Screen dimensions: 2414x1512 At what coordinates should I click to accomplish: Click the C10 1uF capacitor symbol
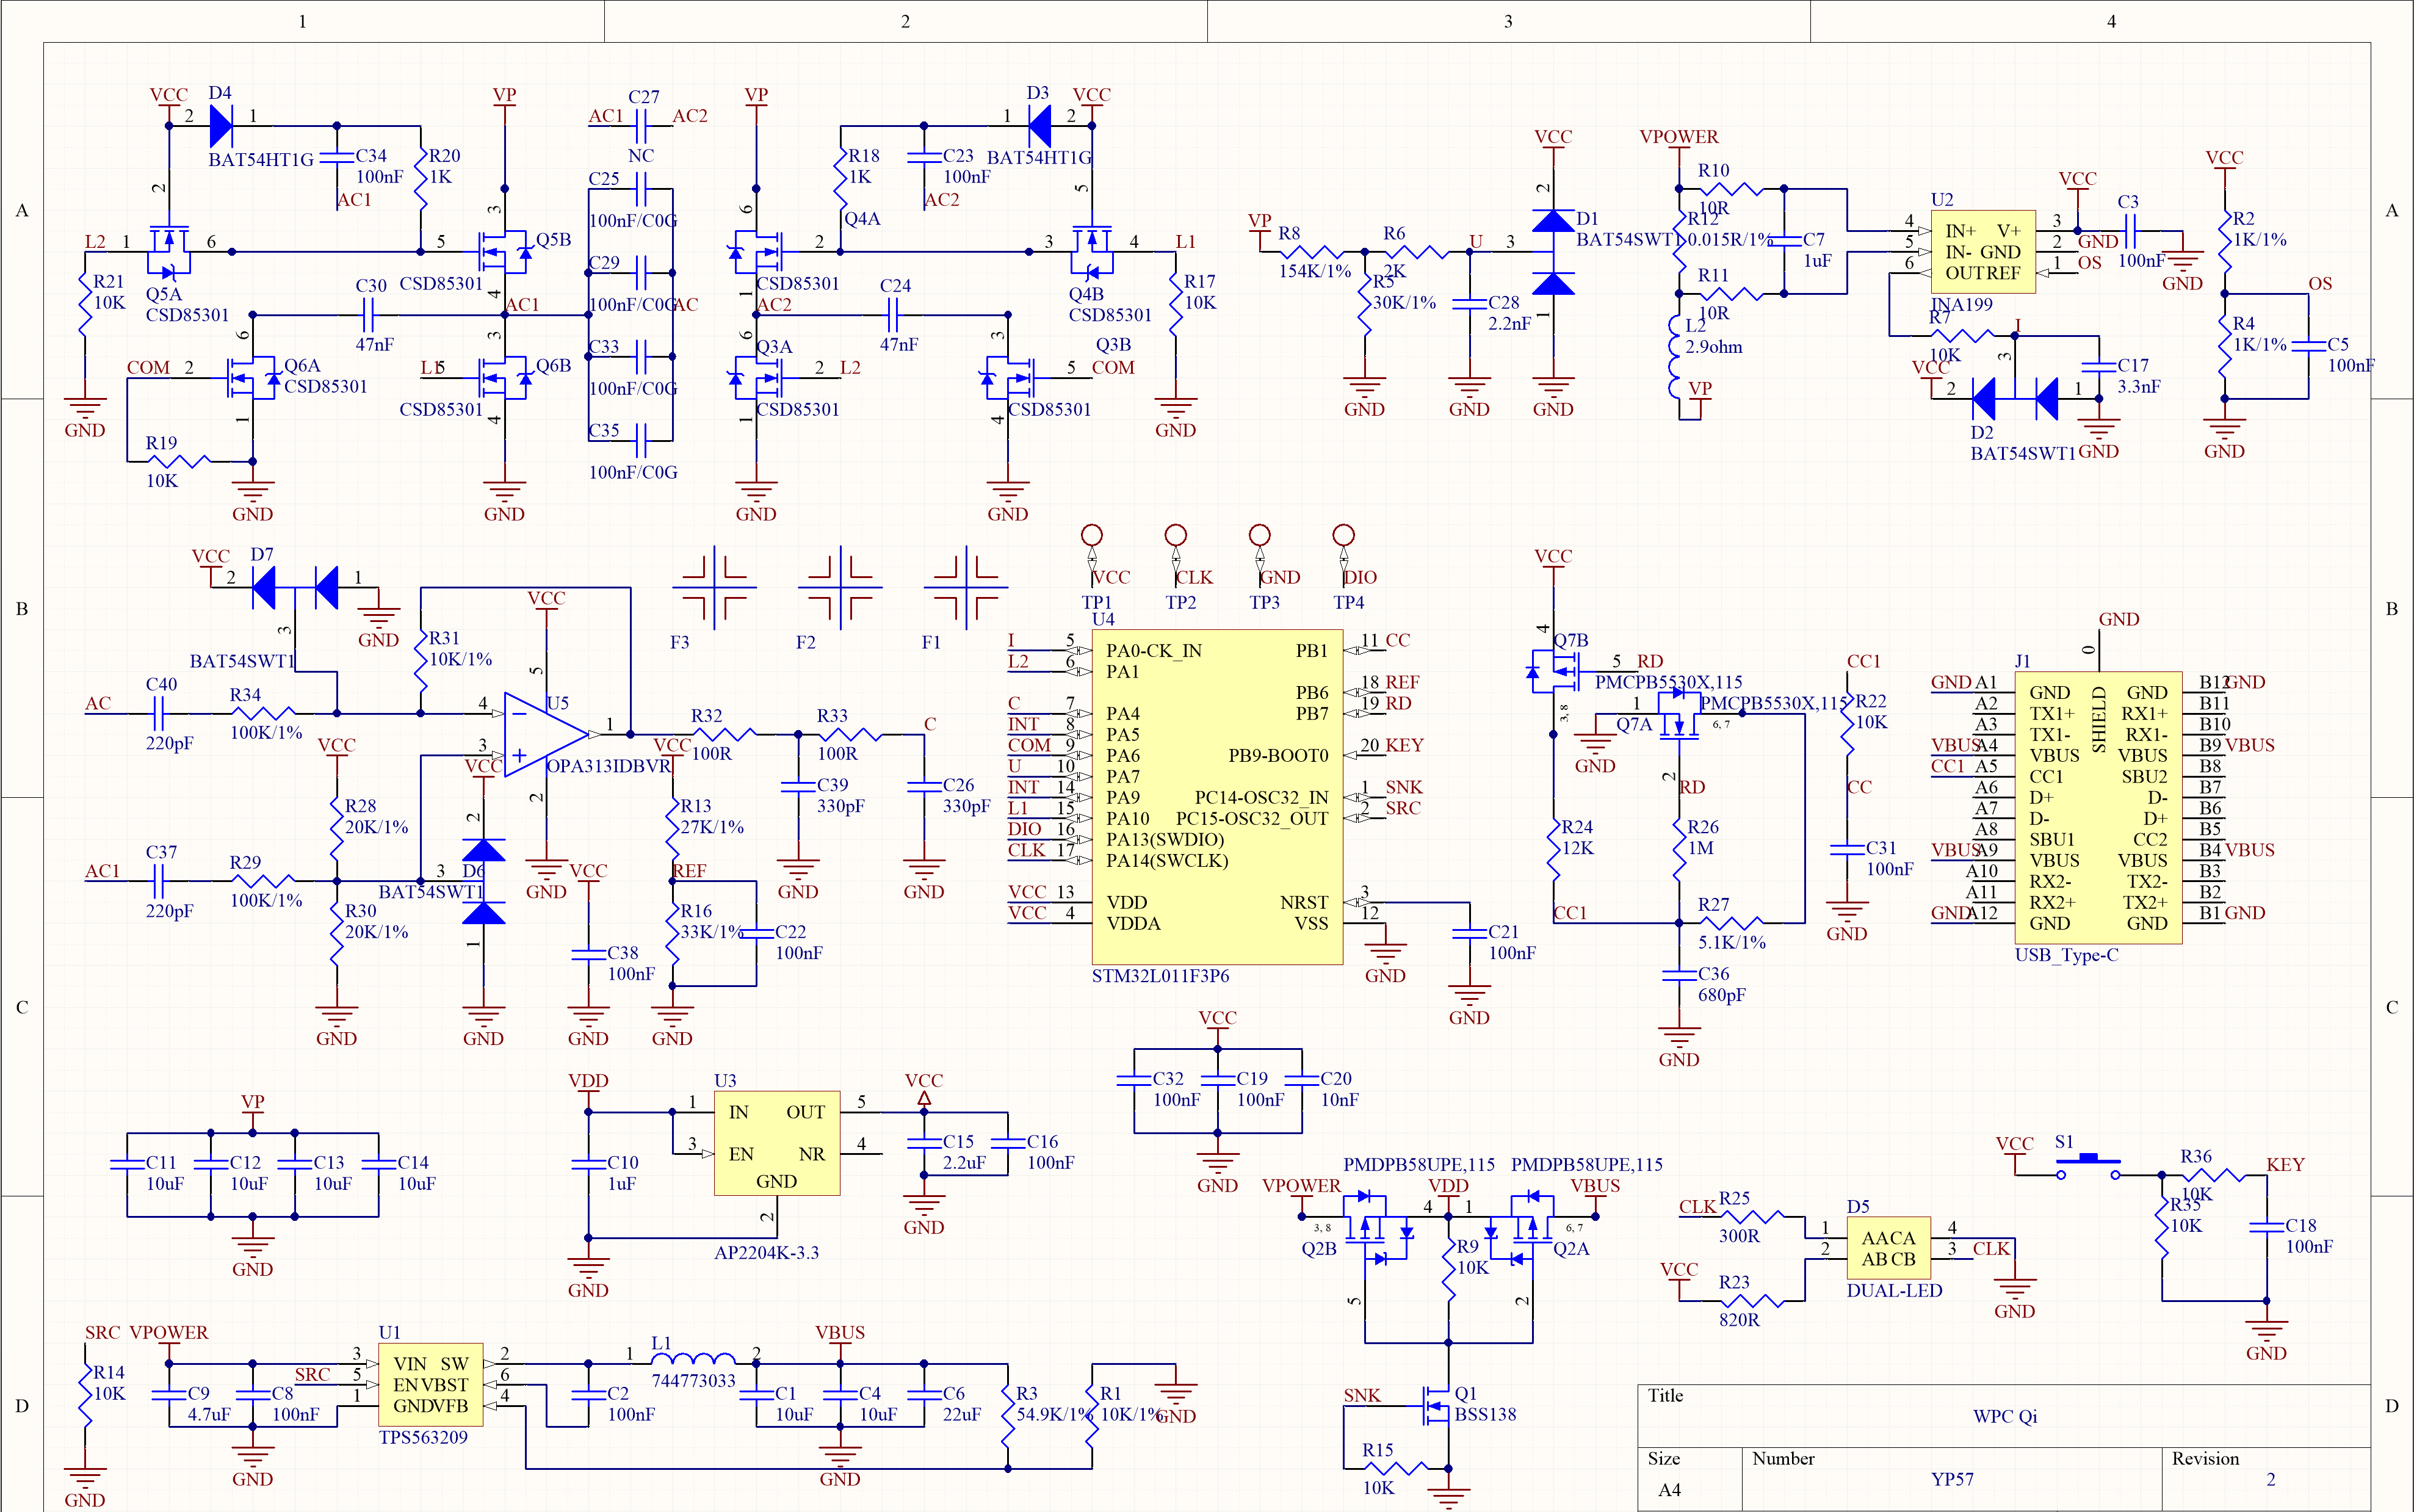pos(588,1164)
